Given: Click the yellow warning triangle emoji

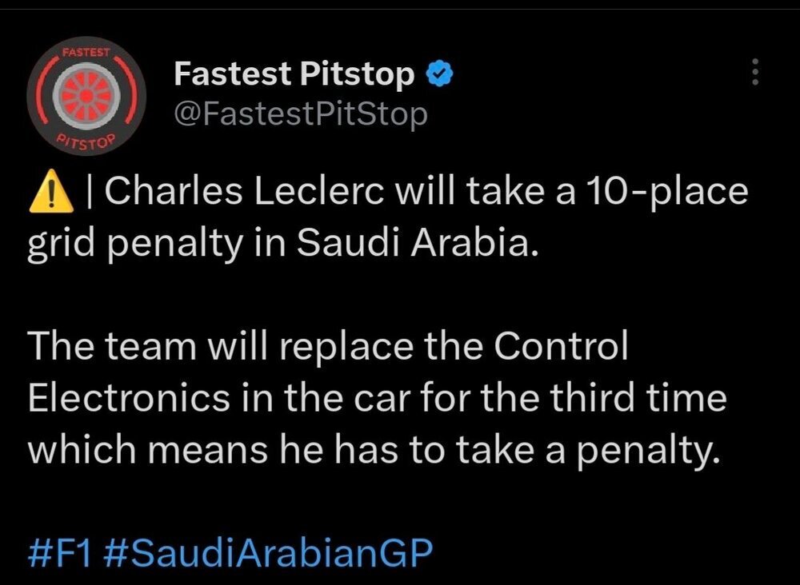Looking at the screenshot, I should click(51, 190).
